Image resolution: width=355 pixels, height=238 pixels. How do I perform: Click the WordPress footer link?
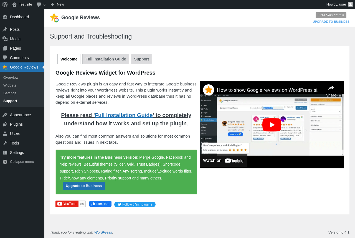coord(103,232)
